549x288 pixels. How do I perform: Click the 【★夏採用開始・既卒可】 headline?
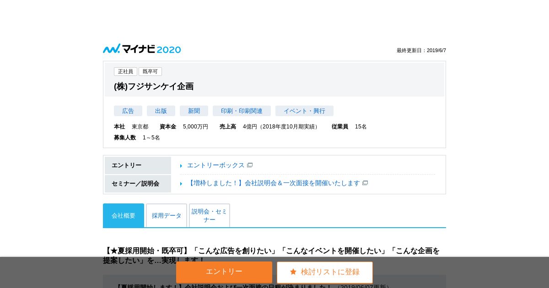click(271, 256)
